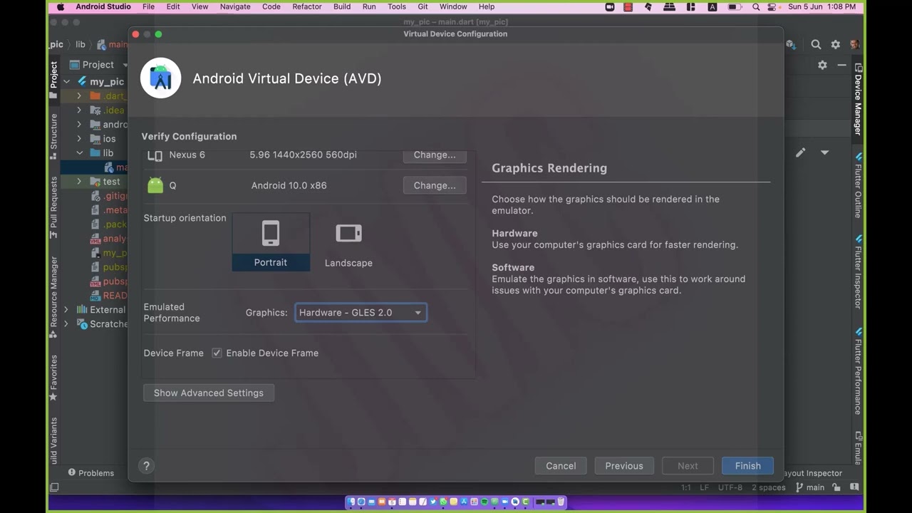Click the SDK manager download cube icon
The image size is (912, 513).
click(x=790, y=44)
